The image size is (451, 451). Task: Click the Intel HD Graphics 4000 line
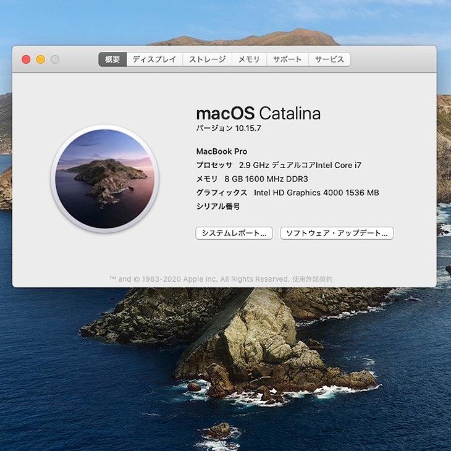tap(287, 193)
